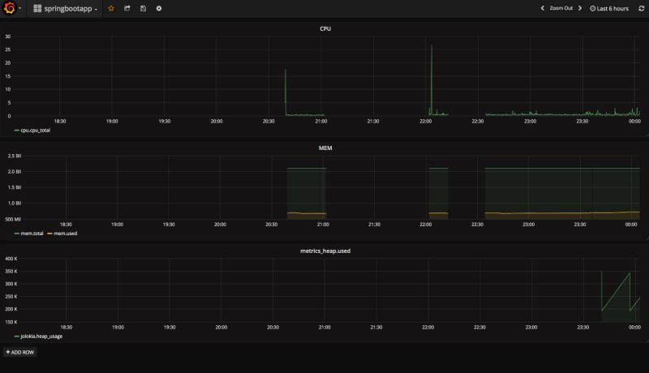Open color picker for cpu.cpu_total line swatch
Screen dimensions: 649x373
click(x=16, y=131)
